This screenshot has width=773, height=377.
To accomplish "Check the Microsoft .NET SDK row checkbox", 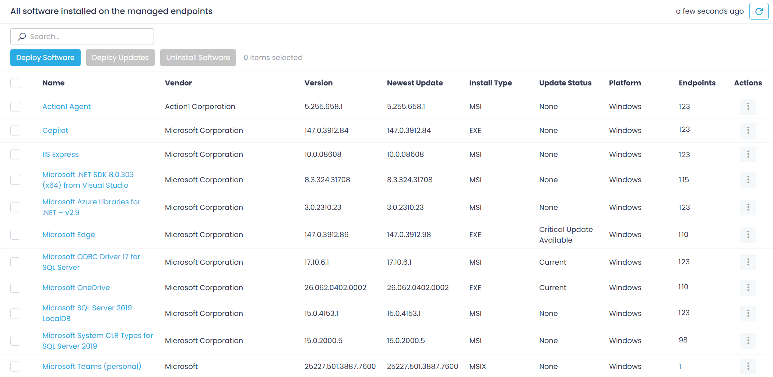I will click(15, 180).
